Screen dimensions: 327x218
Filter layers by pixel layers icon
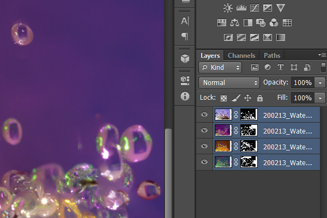pos(255,68)
